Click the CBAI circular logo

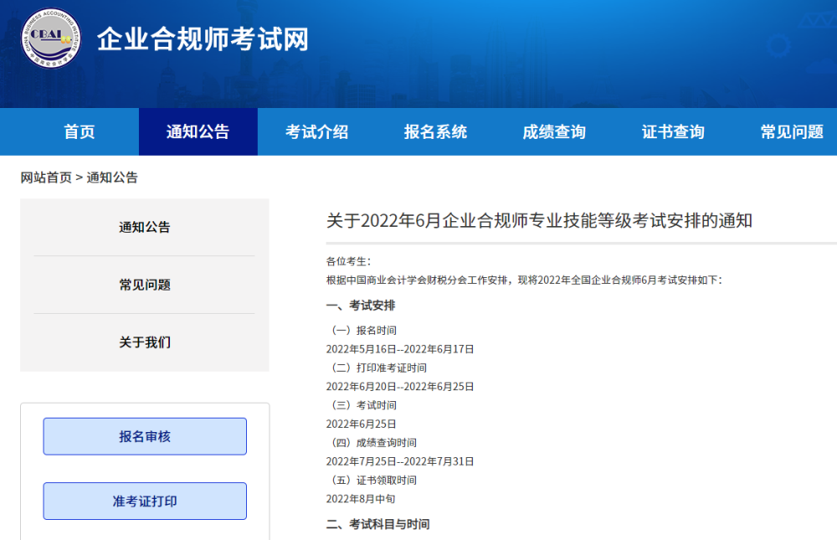click(51, 39)
